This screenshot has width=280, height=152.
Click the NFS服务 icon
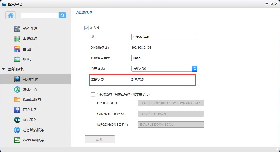pos(17,120)
